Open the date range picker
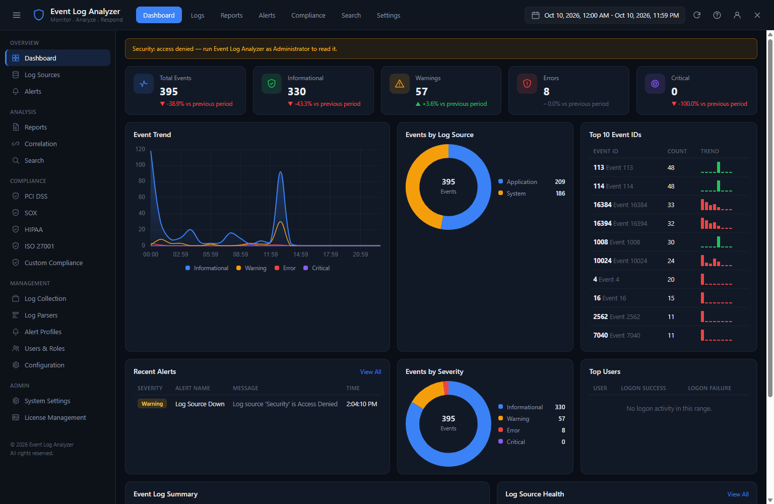 (605, 15)
